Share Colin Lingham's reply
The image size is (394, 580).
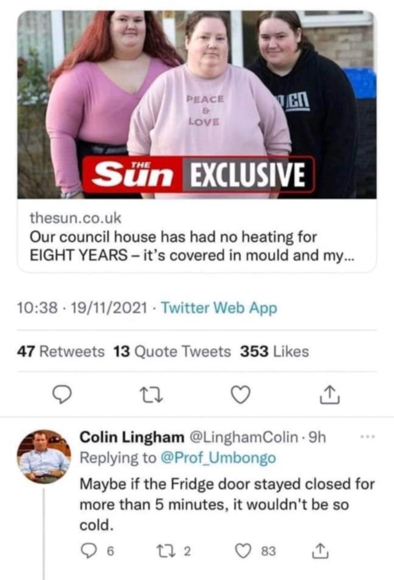pyautogui.click(x=320, y=551)
